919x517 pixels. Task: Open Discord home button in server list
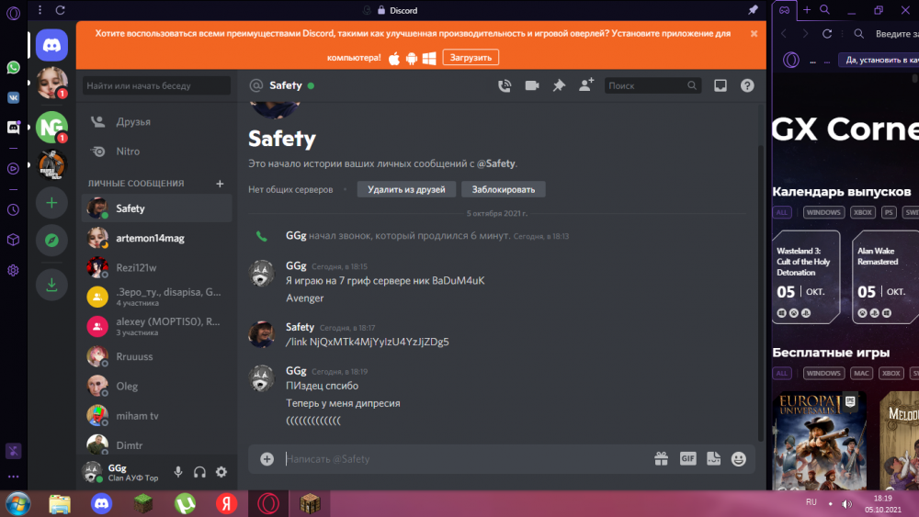(51, 45)
